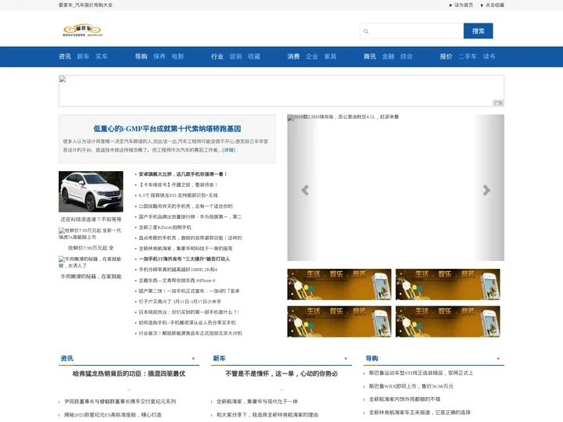Click the second row left 生活·娱乐·商务 banner

[x=339, y=321]
